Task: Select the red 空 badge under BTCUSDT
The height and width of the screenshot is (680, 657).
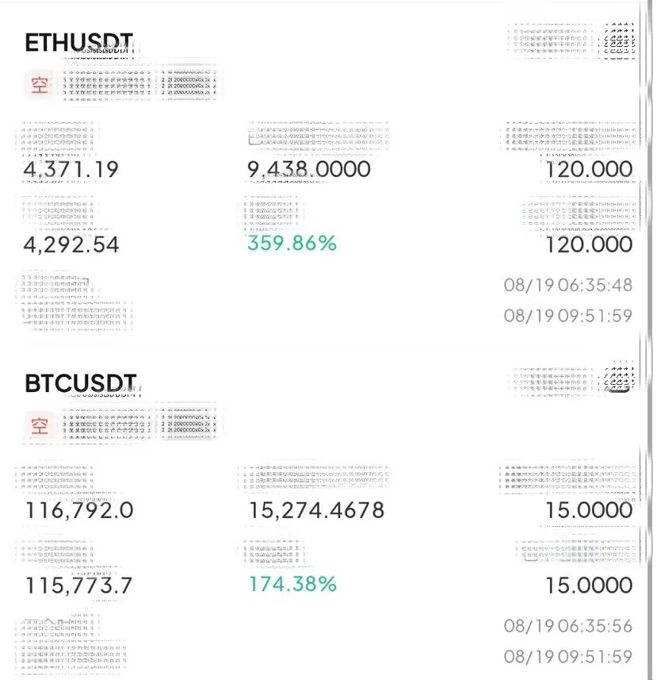Action: [40, 425]
